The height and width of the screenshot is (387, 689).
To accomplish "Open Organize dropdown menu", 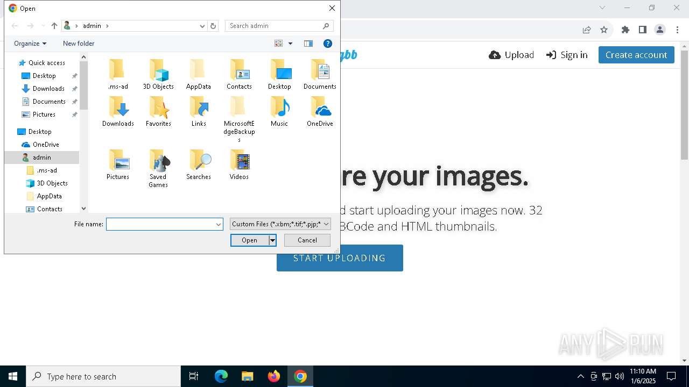I will tap(30, 44).
